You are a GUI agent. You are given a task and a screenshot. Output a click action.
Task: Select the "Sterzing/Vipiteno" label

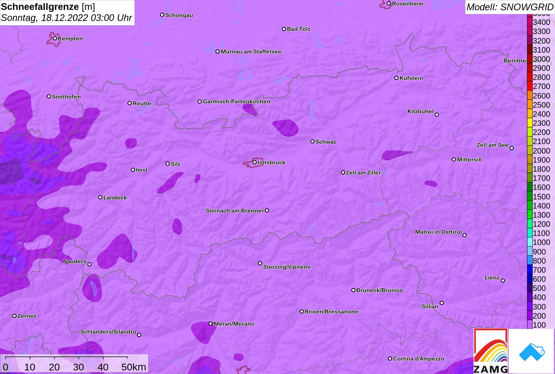pyautogui.click(x=287, y=267)
